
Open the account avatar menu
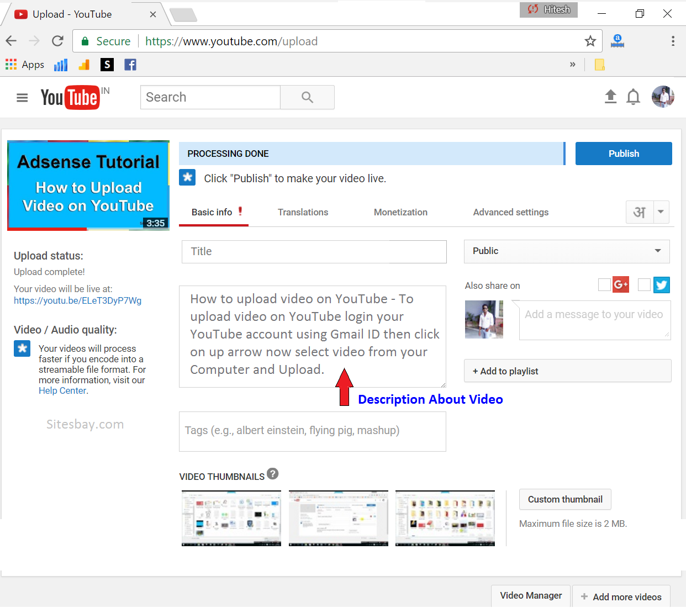click(663, 97)
